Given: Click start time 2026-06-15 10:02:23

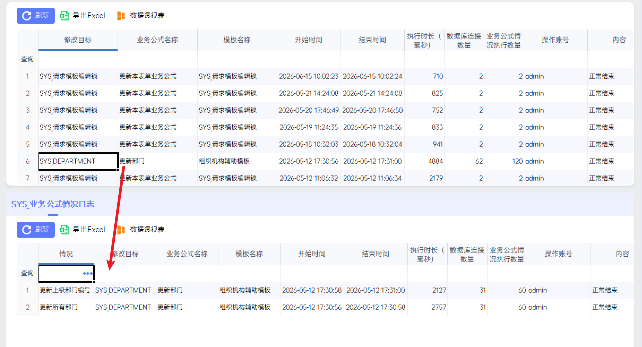Looking at the screenshot, I should (x=309, y=76).
